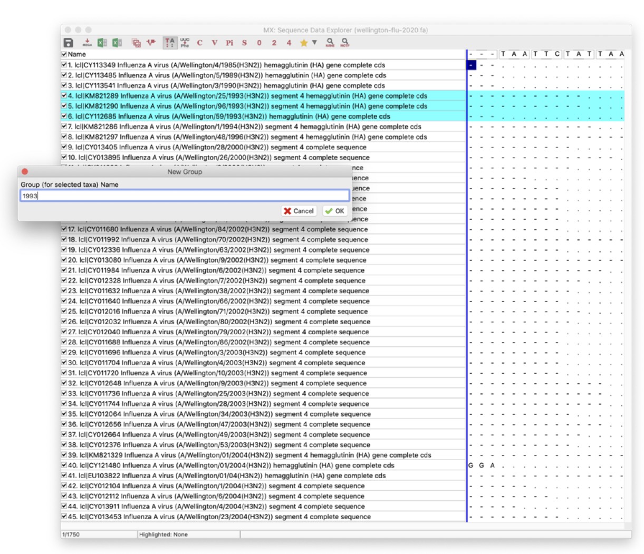Toggle the conserved sites 'C' button
This screenshot has height=554, width=644.
(199, 43)
